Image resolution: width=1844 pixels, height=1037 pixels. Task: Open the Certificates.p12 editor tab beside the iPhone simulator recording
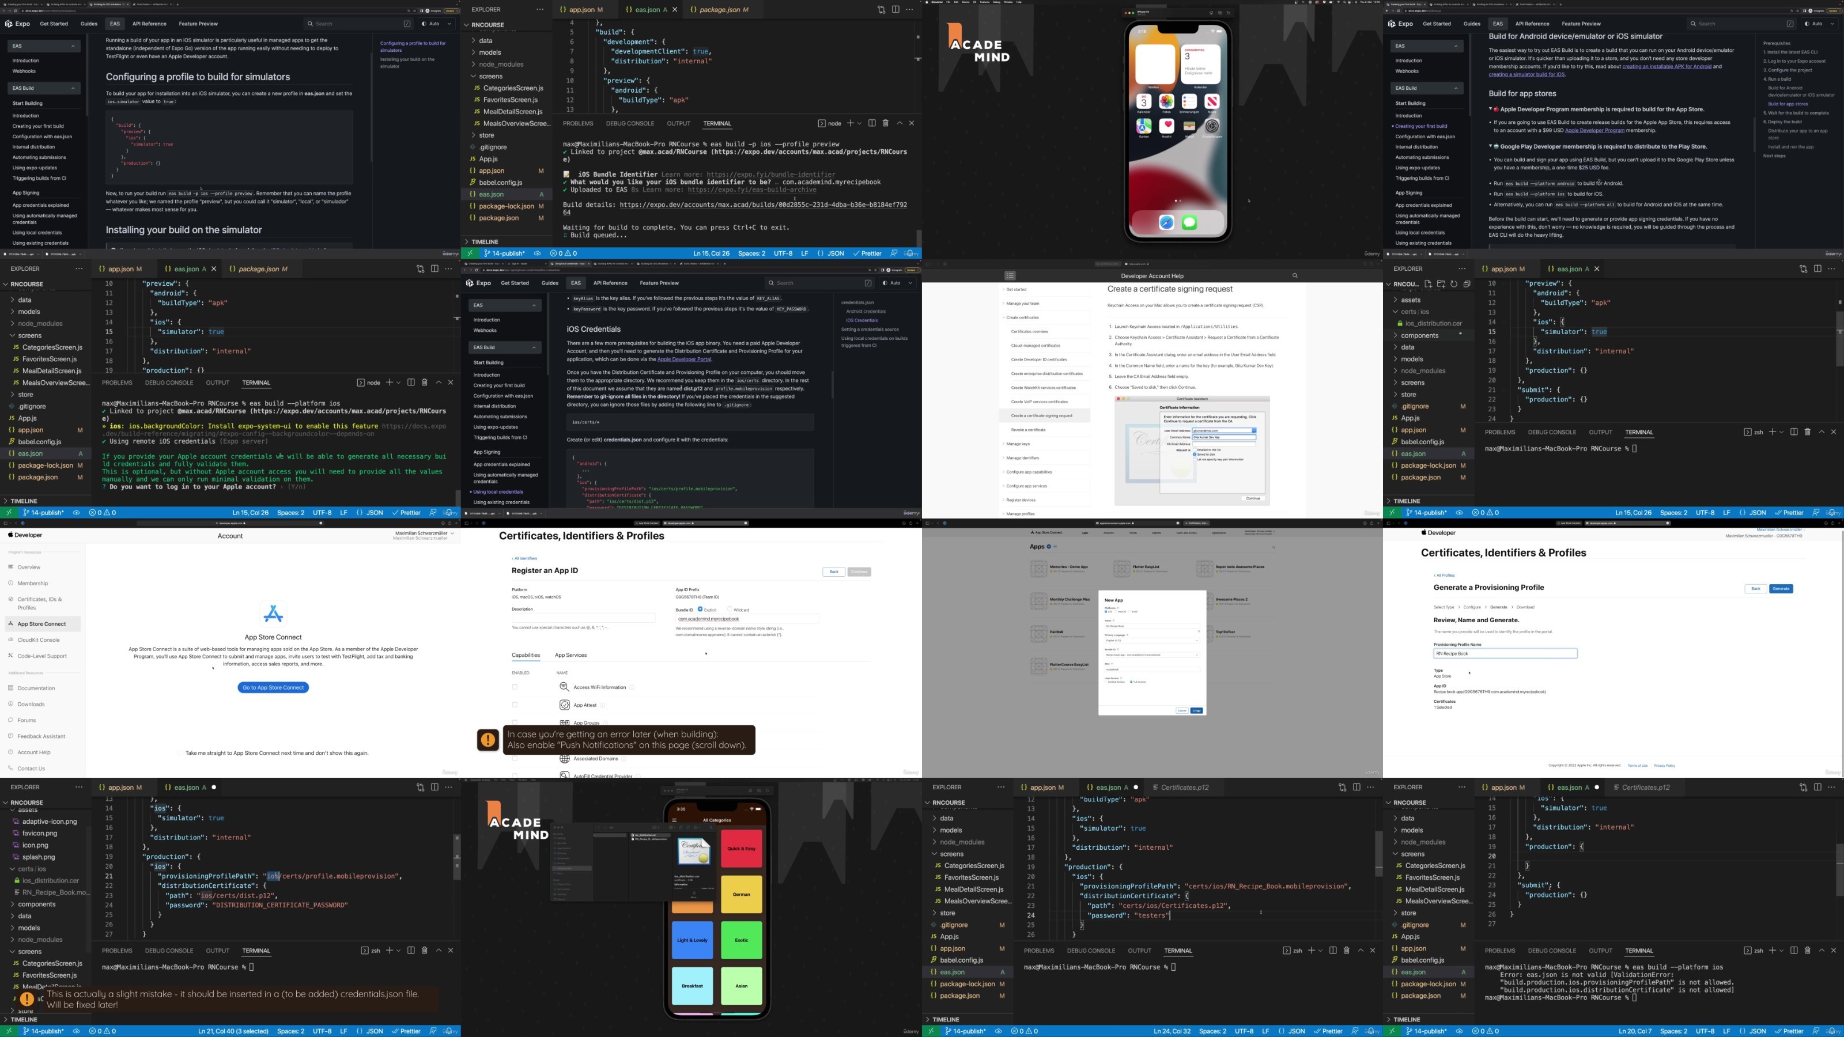coord(1184,788)
